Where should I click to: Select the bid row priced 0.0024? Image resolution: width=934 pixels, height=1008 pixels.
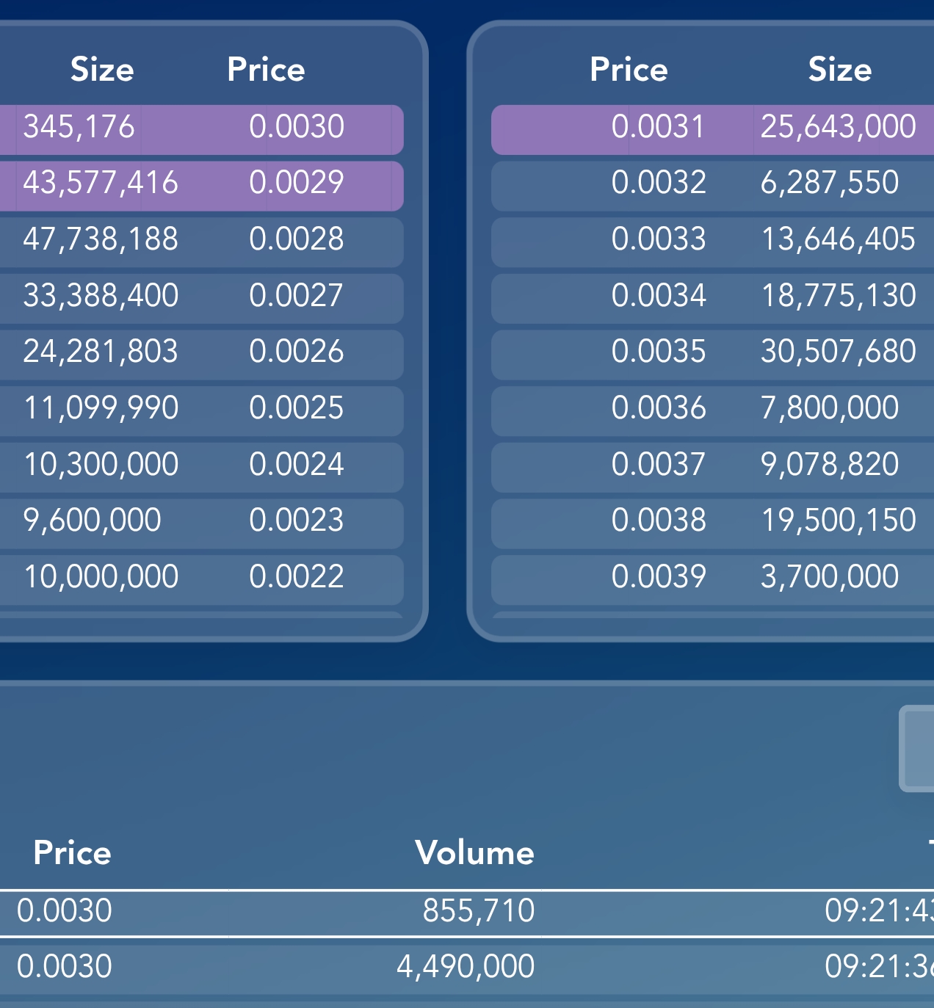pyautogui.click(x=202, y=468)
